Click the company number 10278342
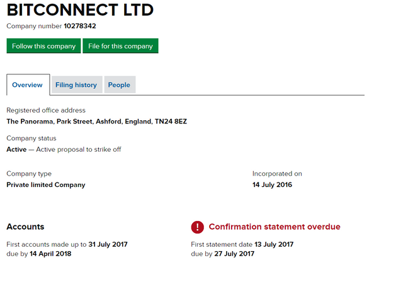This screenshot has width=403, height=282. 80,26
